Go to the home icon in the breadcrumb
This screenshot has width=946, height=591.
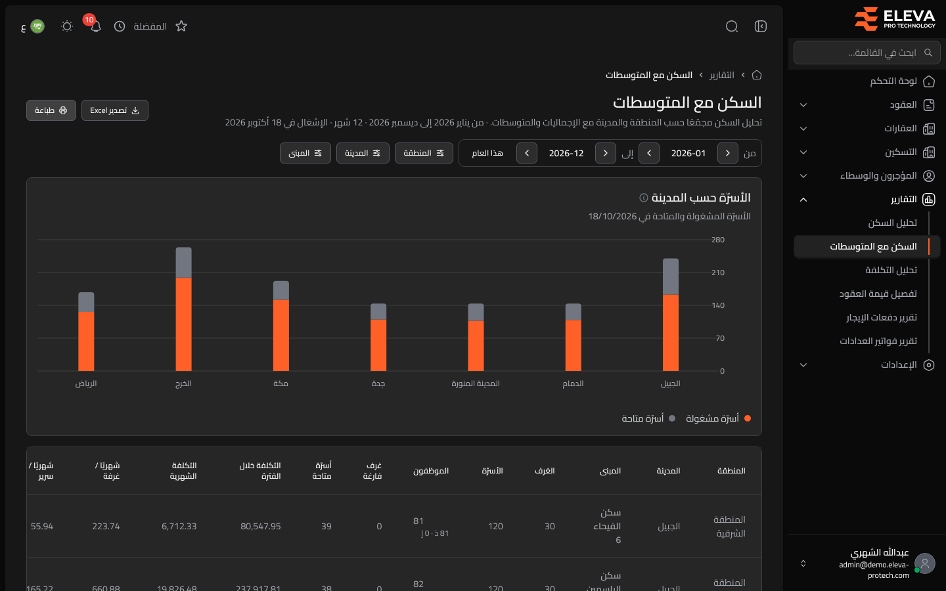[x=757, y=75]
